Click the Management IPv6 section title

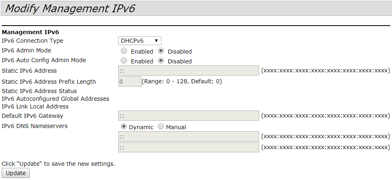[x=31, y=32]
